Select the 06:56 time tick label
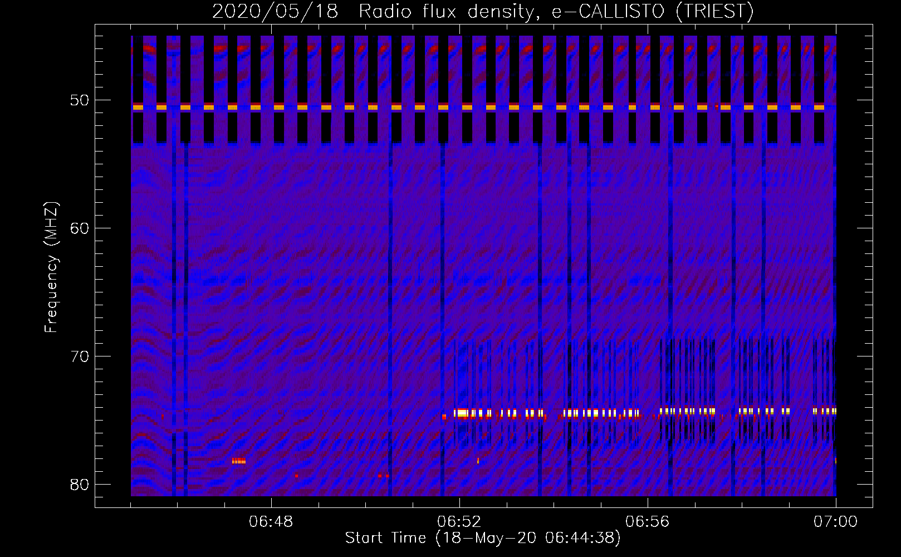Viewport: 901px width, 557px height. (x=648, y=522)
